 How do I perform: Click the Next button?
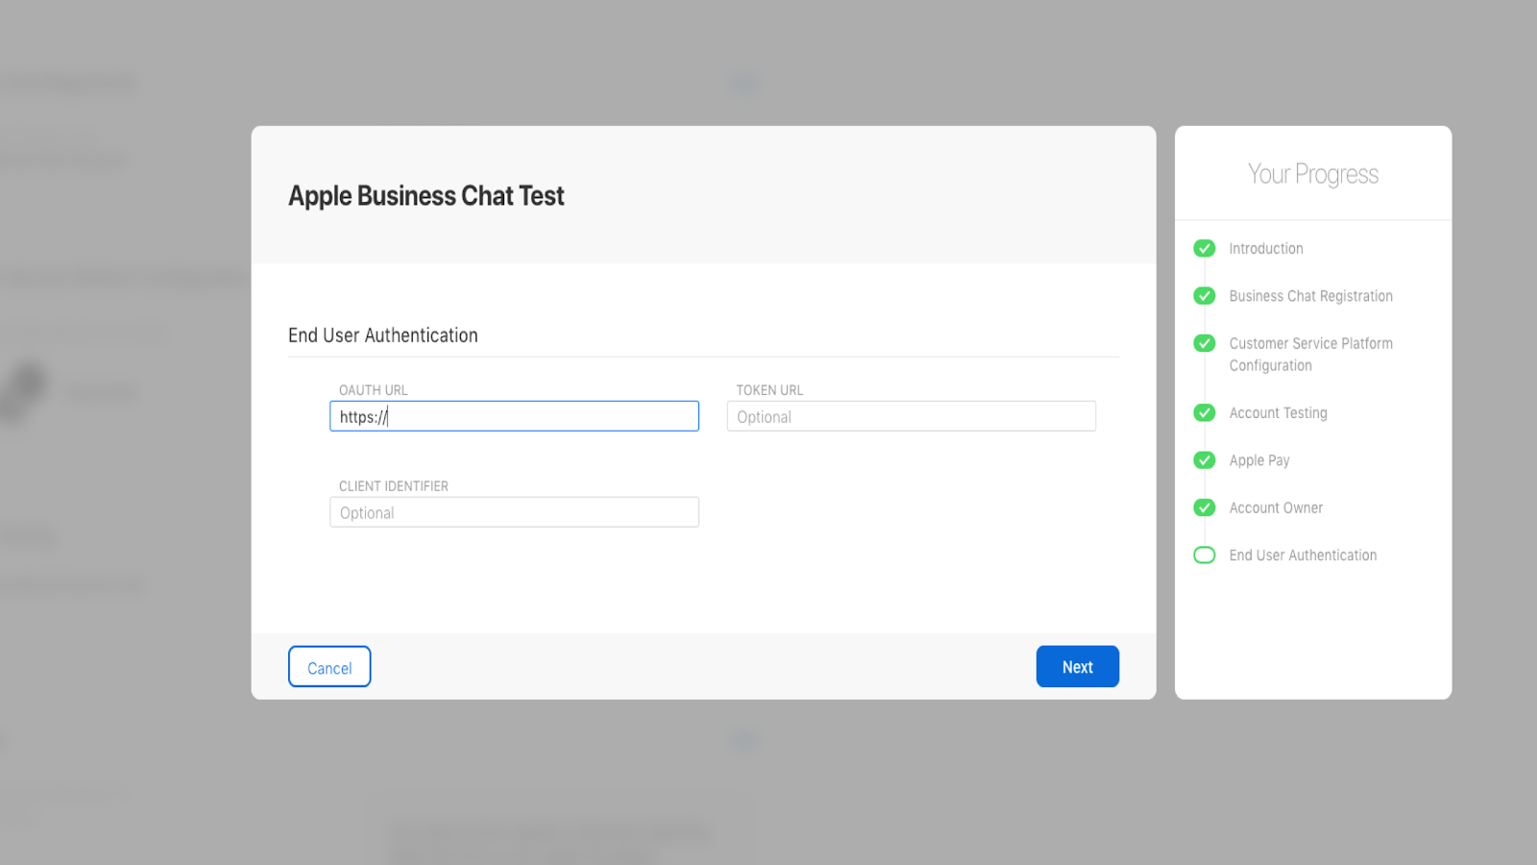click(1077, 666)
